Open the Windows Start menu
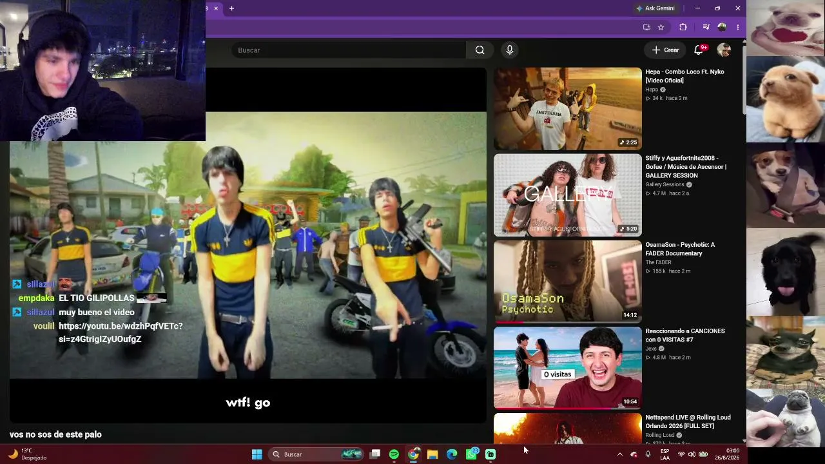This screenshot has height=464, width=825. [x=257, y=454]
